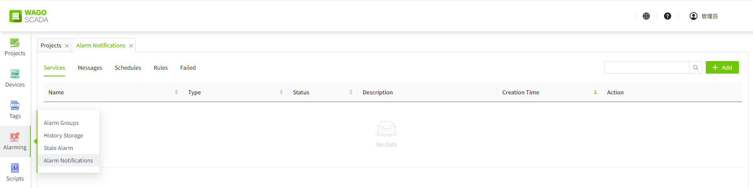This screenshot has width=753, height=188.
Task: Close the Alarm Notifications tab
Action: click(131, 46)
